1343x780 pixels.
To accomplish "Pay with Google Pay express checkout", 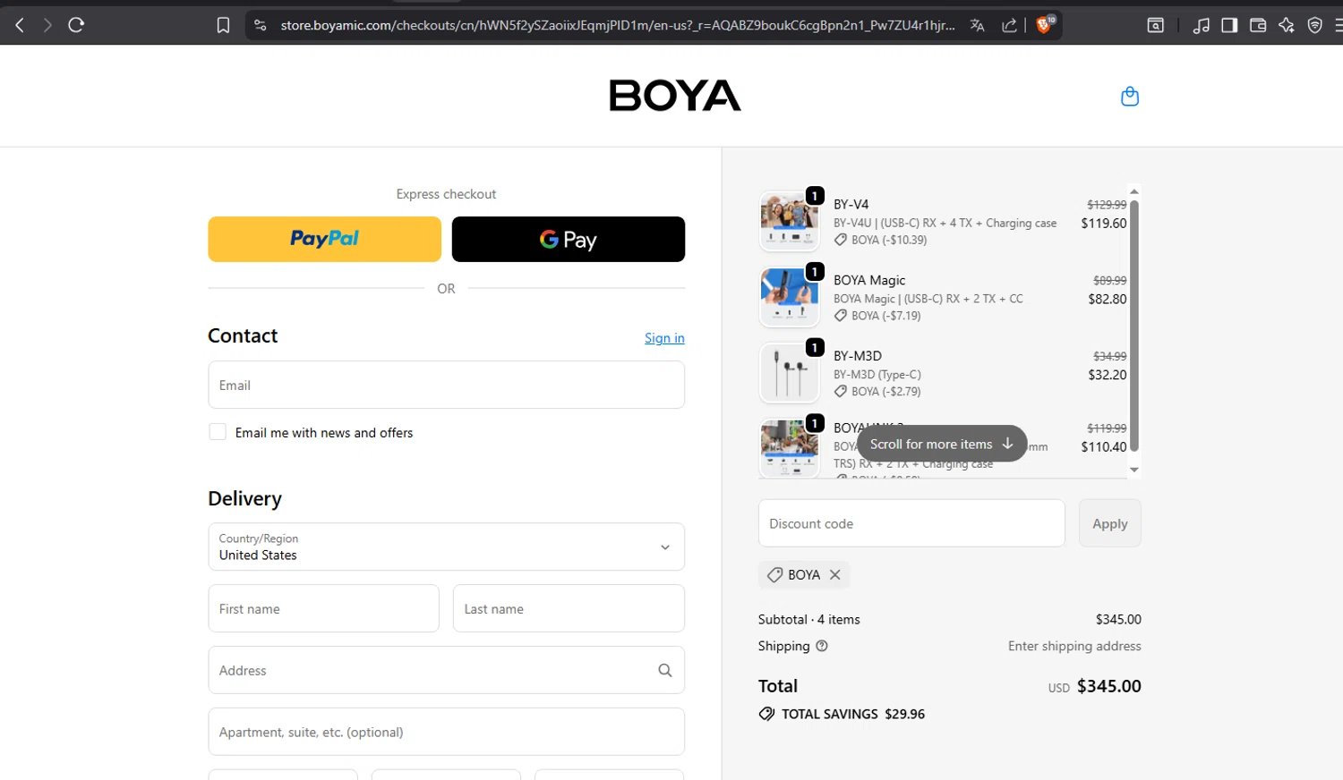I will point(569,239).
